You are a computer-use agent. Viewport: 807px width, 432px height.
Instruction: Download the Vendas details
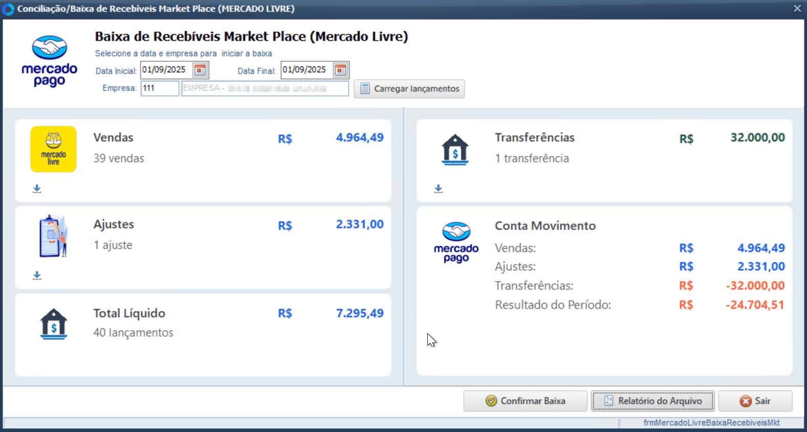(x=37, y=189)
